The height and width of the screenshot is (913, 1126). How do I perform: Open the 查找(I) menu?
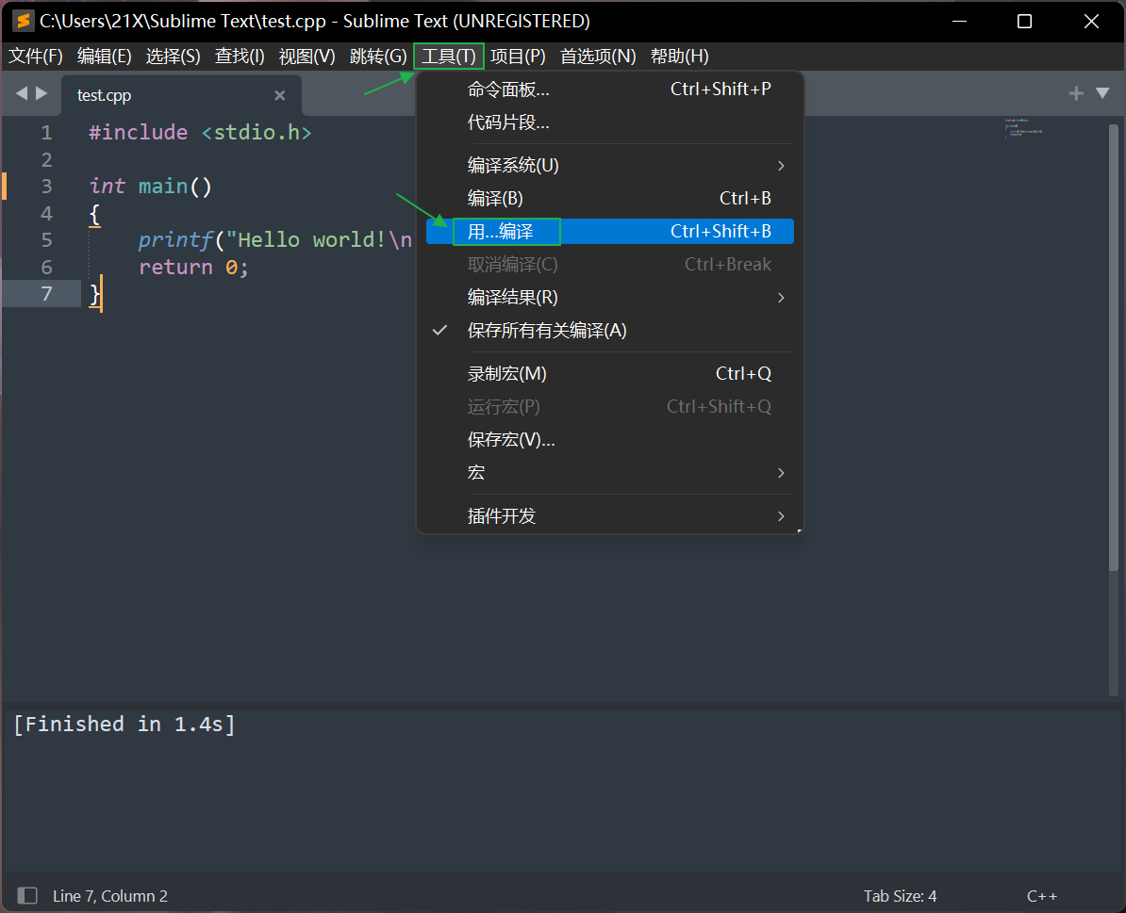coord(240,56)
